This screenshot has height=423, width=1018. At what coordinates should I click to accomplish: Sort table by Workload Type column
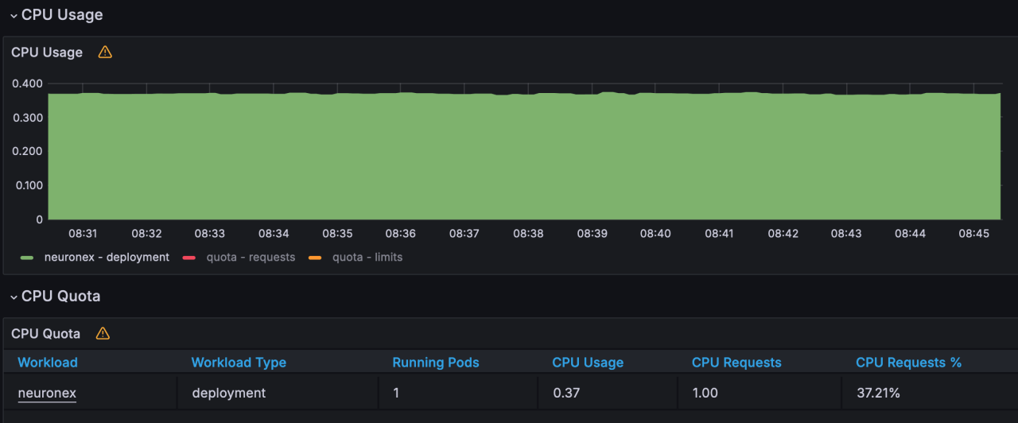pyautogui.click(x=239, y=363)
